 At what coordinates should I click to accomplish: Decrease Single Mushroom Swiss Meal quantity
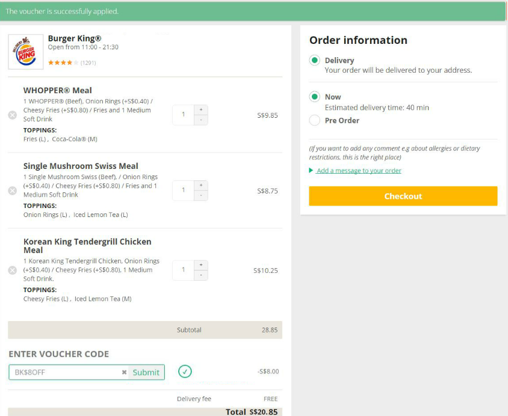point(201,196)
